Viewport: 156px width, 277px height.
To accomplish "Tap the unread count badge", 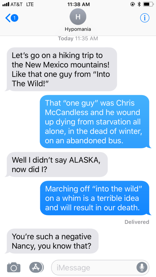I will (x=15, y=18).
